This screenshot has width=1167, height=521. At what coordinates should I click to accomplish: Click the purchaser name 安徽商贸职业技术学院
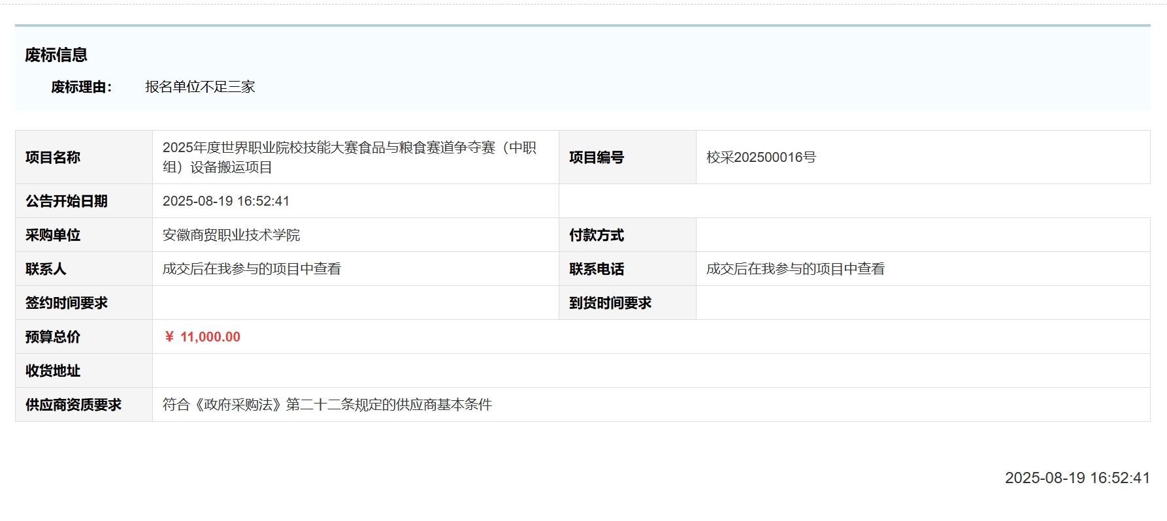231,235
